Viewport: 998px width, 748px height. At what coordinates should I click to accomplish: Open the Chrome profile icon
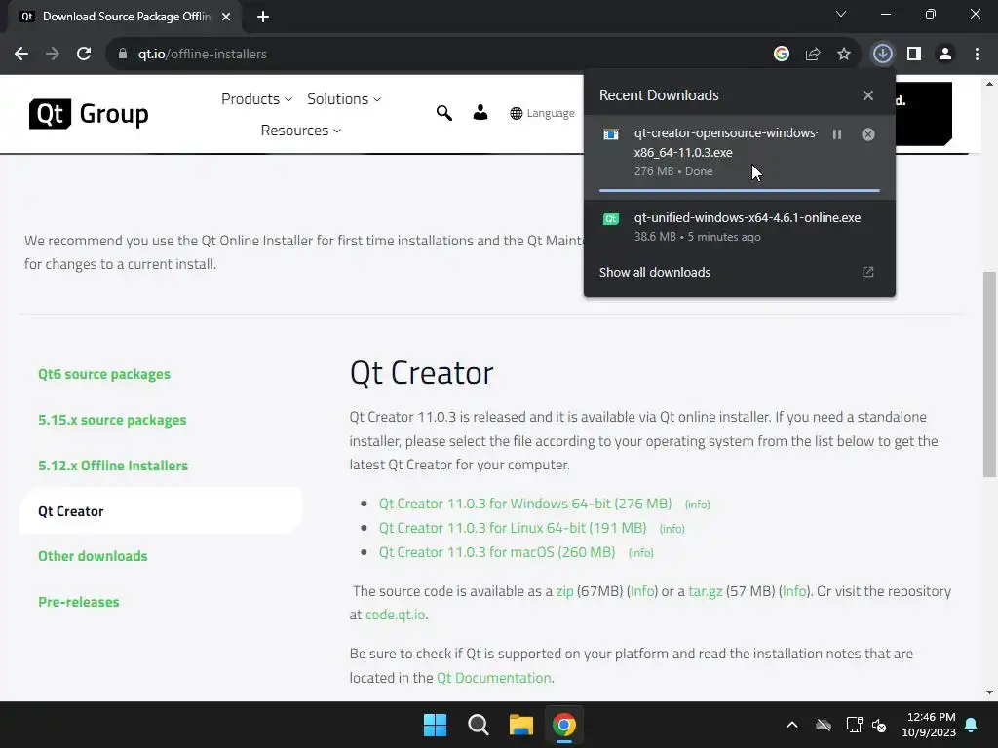[945, 55]
